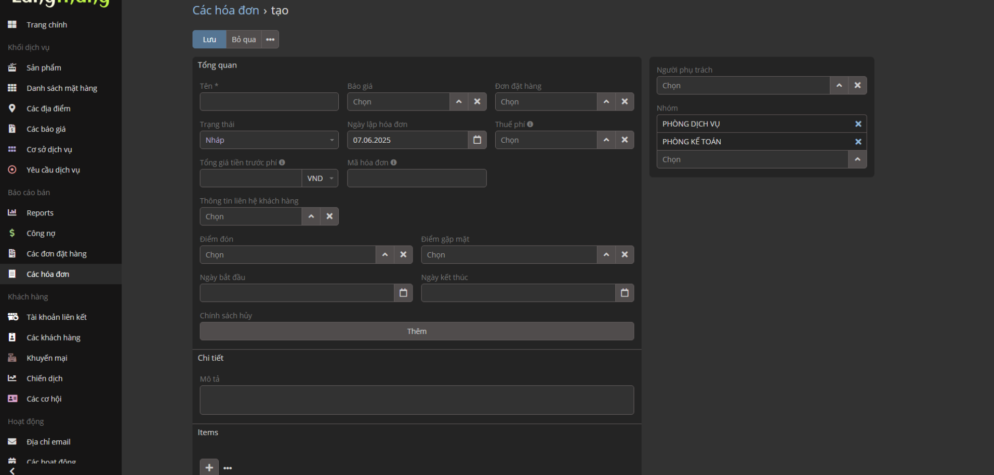994x475 pixels.
Task: Expand the Đơn đặt hàng selector arrow
Action: (606, 102)
